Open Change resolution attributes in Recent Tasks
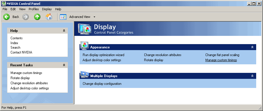This screenshot has height=111, width=263. (29, 83)
